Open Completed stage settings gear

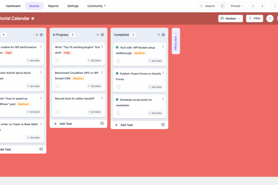coord(163,35)
